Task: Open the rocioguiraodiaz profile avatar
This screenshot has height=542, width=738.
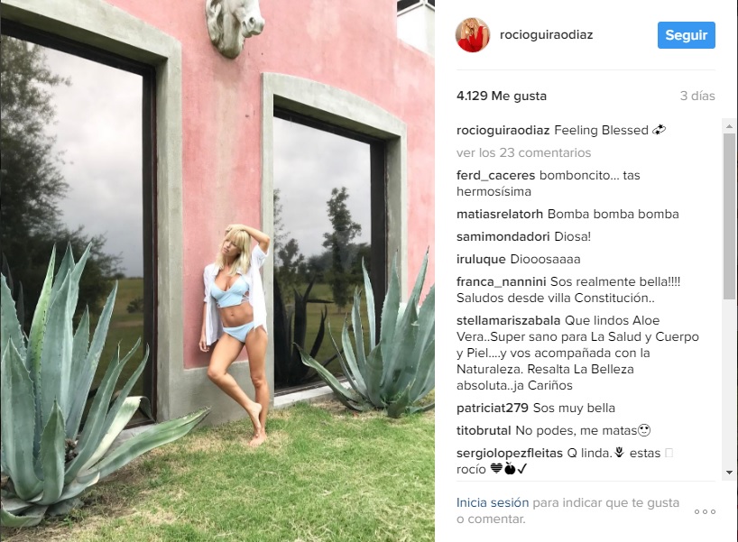Action: tap(473, 35)
